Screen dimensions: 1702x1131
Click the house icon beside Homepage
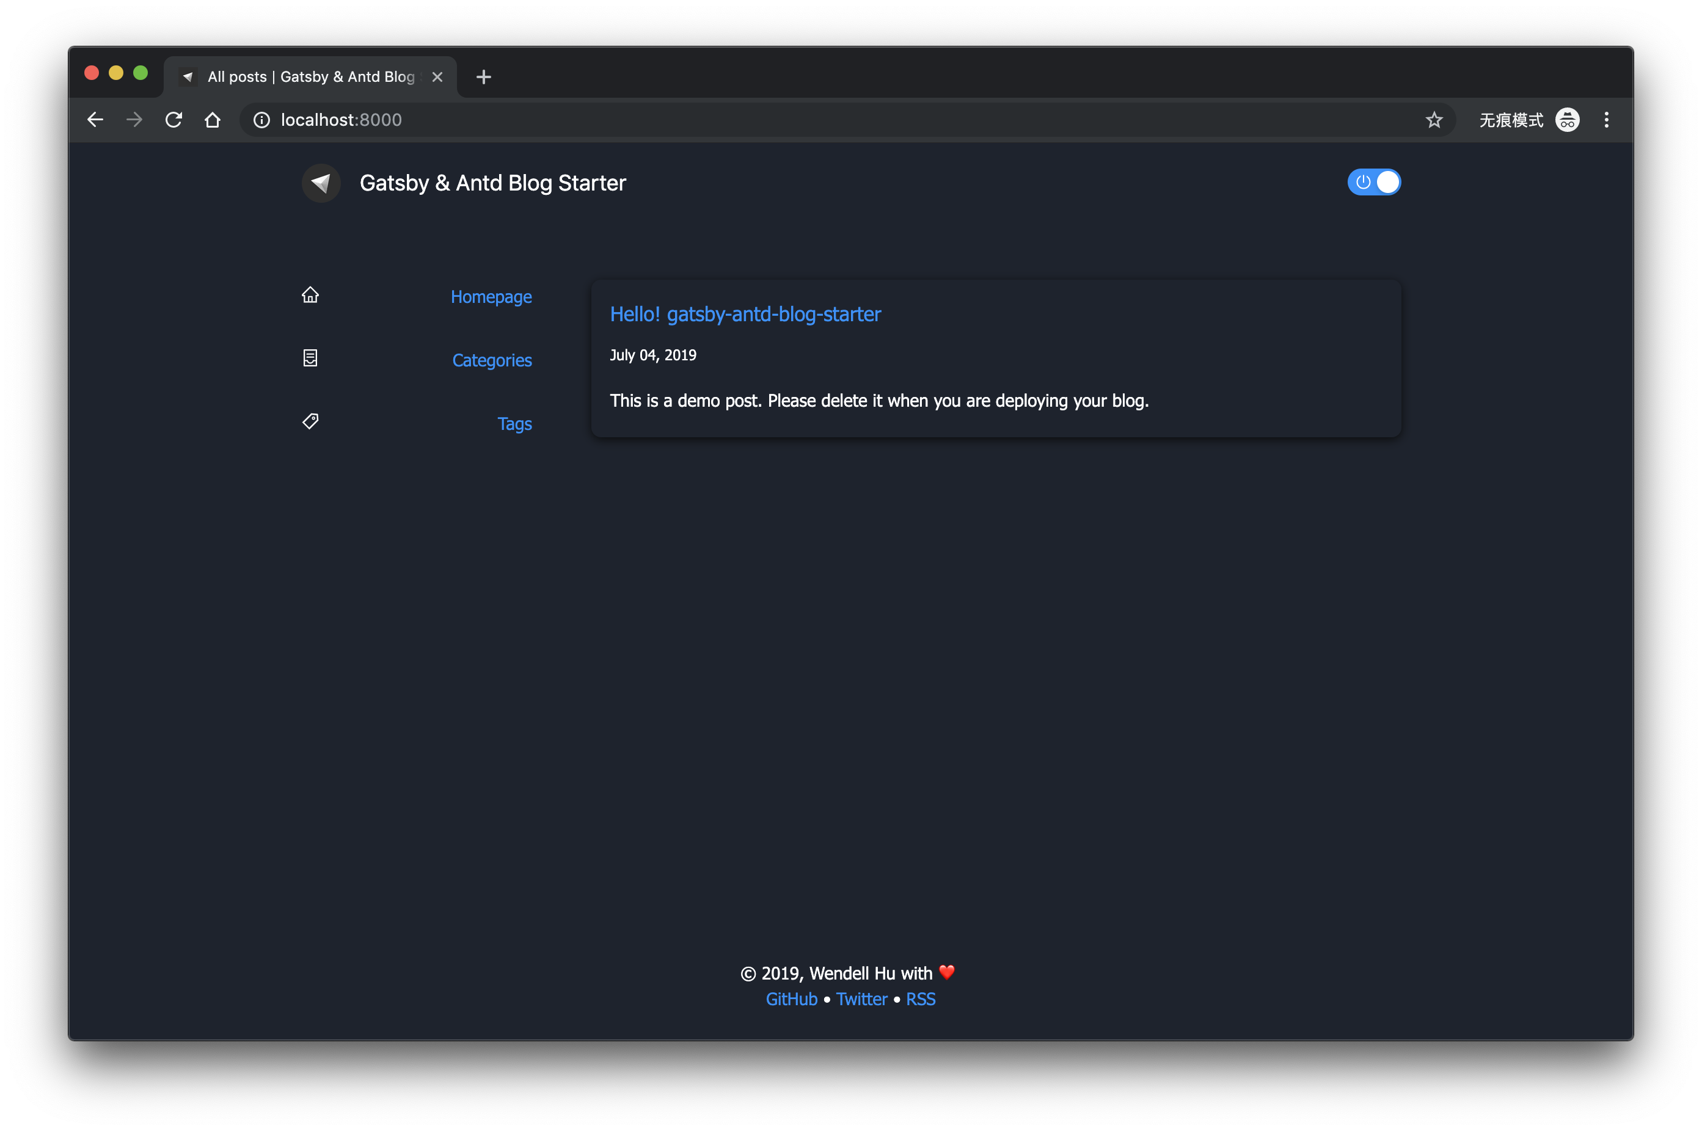point(310,295)
